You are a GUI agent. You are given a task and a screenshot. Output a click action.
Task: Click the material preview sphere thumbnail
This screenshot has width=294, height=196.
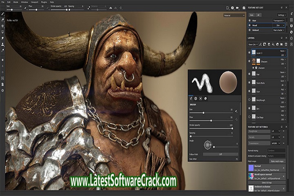[x=228, y=82]
